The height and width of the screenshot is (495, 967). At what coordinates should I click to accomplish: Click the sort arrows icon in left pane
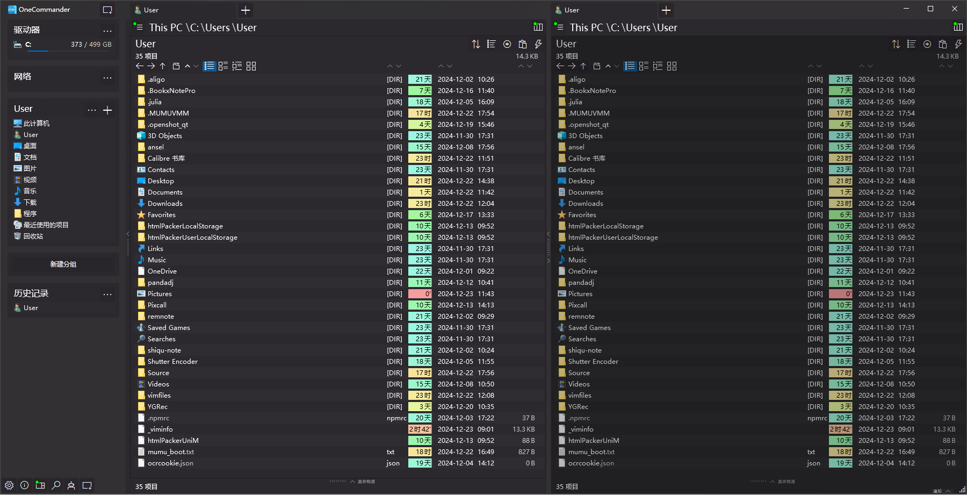click(476, 44)
